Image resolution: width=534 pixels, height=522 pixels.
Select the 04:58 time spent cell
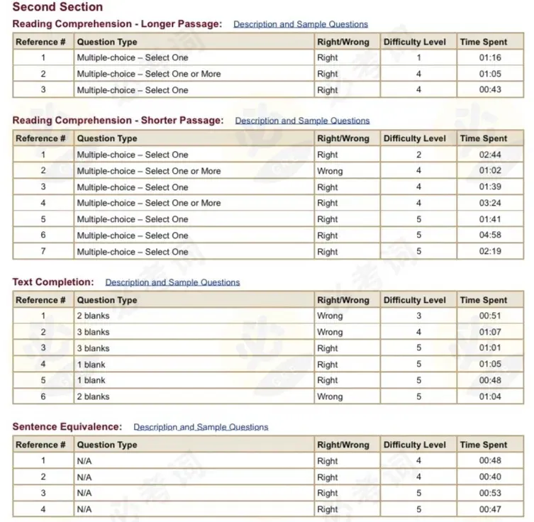(490, 235)
